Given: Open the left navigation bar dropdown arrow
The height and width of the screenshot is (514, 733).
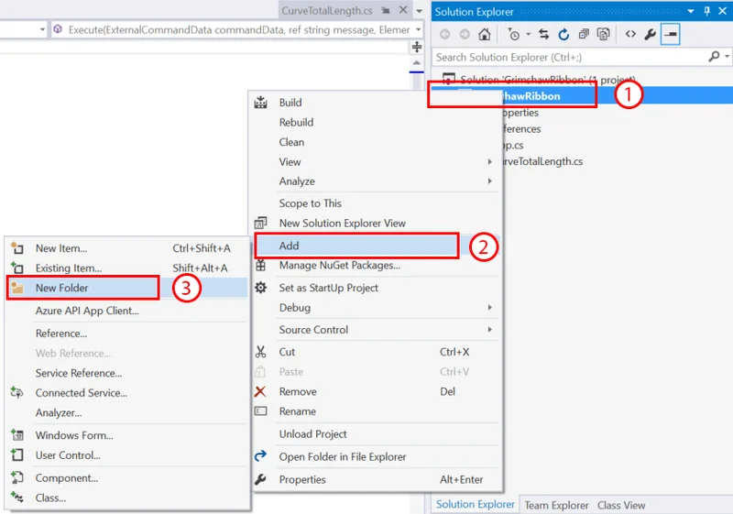Looking at the screenshot, I should 42,30.
